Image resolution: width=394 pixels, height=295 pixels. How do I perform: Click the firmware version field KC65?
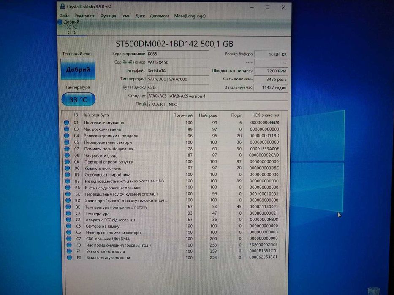point(178,54)
